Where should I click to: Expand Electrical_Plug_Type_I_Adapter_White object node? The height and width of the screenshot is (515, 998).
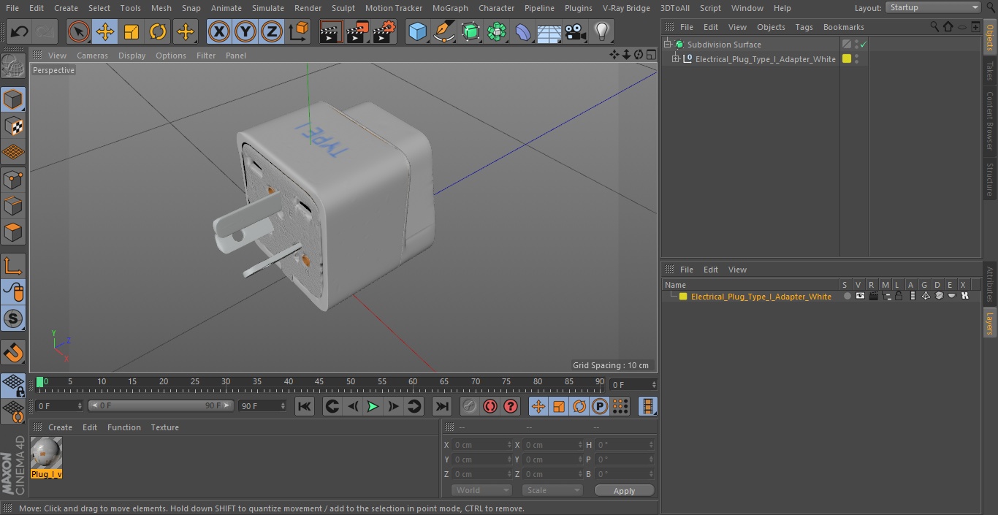[676, 59]
